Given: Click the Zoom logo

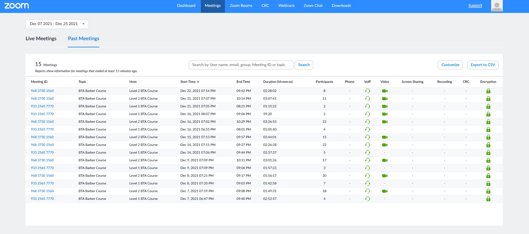Looking at the screenshot, I should point(17,6).
